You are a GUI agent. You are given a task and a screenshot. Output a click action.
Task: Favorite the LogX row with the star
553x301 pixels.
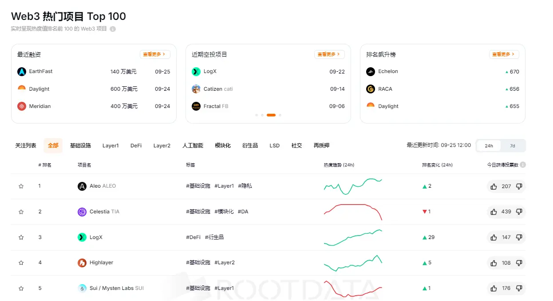[21, 237]
